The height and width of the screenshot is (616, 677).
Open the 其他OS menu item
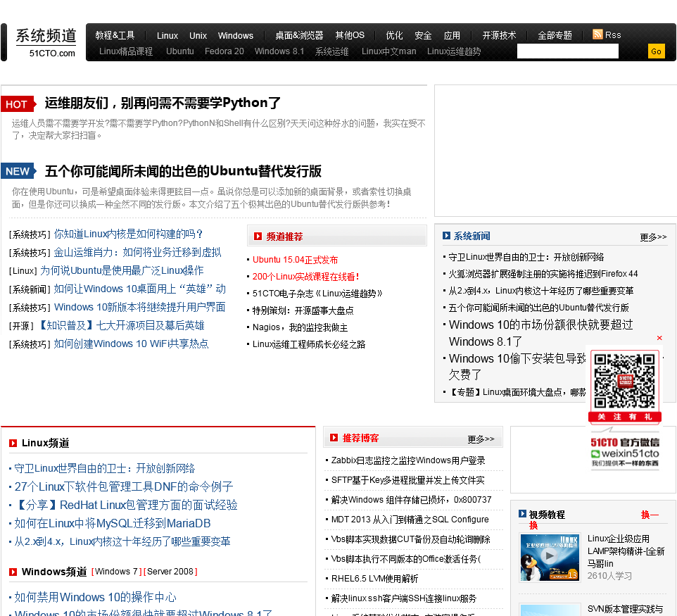350,35
